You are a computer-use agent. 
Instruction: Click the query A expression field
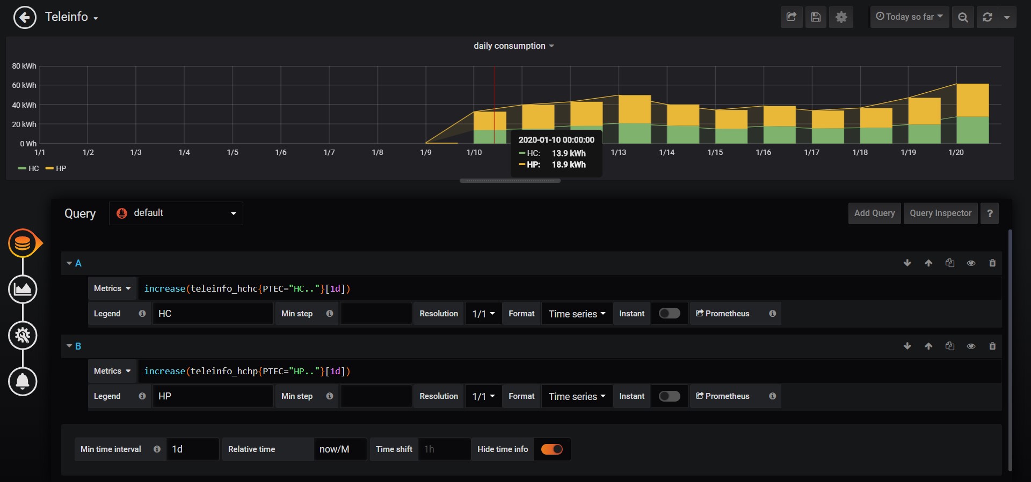pyautogui.click(x=569, y=288)
